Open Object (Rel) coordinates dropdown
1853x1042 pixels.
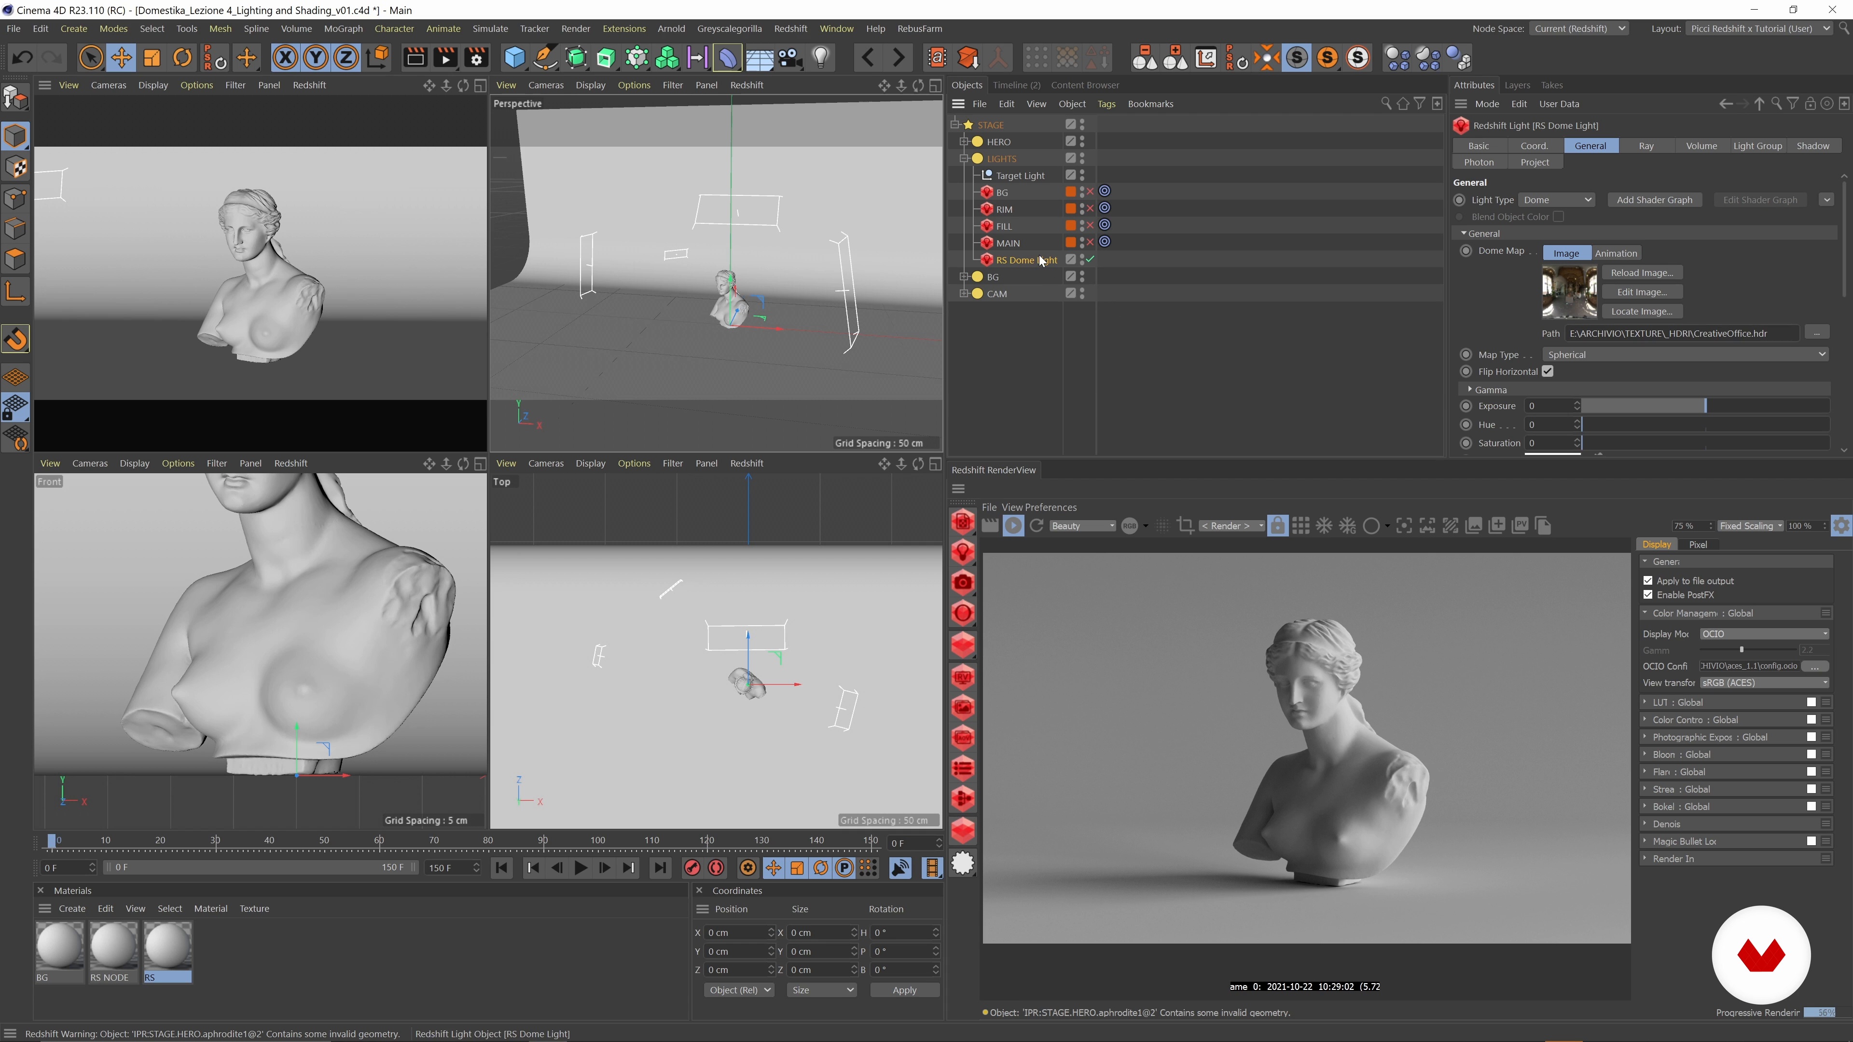pos(739,990)
